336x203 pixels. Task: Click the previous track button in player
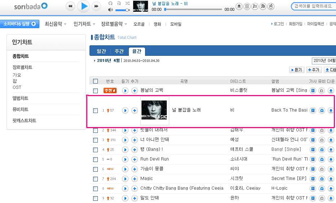[x=70, y=6]
